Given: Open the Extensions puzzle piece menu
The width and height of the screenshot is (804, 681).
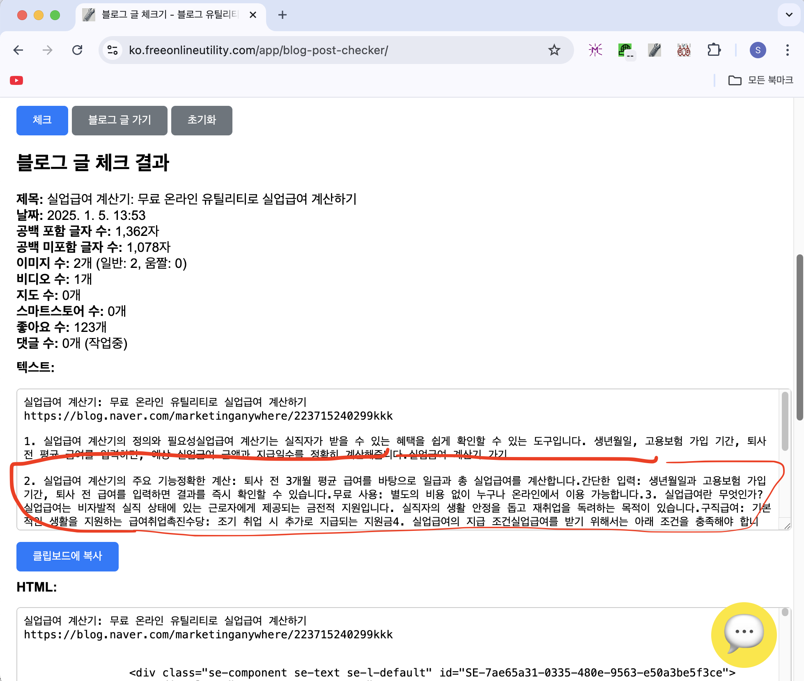Looking at the screenshot, I should (x=714, y=50).
